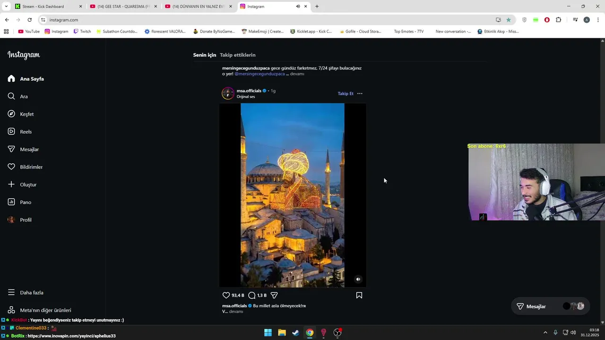The width and height of the screenshot is (605, 340).
Task: Open OBS Studio in the taskbar
Action: coord(337,332)
